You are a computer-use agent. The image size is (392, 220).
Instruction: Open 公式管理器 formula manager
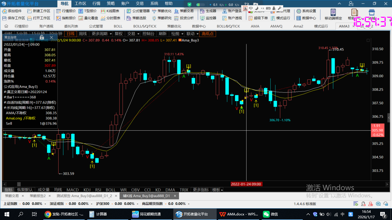tap(138, 11)
